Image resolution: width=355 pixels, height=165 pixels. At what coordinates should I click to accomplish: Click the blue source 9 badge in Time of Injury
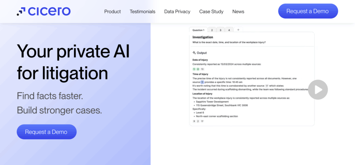coord(202,82)
